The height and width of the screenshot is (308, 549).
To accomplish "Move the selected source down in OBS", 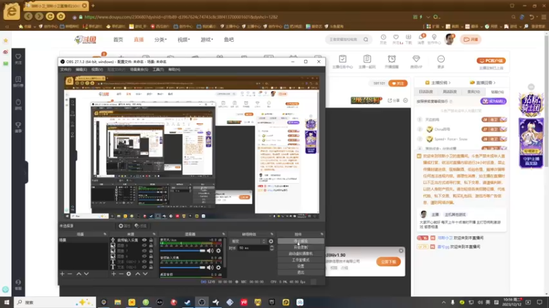I will (145, 274).
